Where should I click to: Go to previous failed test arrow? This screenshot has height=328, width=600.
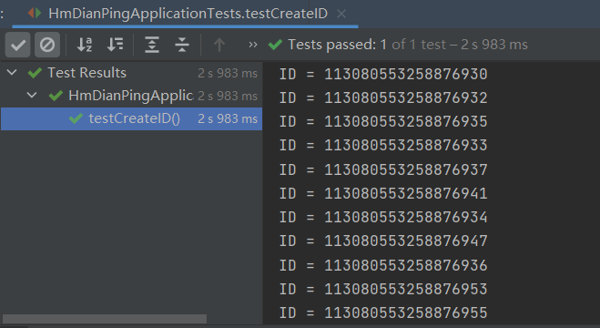(x=219, y=45)
